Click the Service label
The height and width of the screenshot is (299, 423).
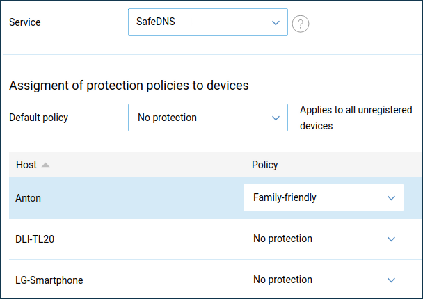point(25,22)
